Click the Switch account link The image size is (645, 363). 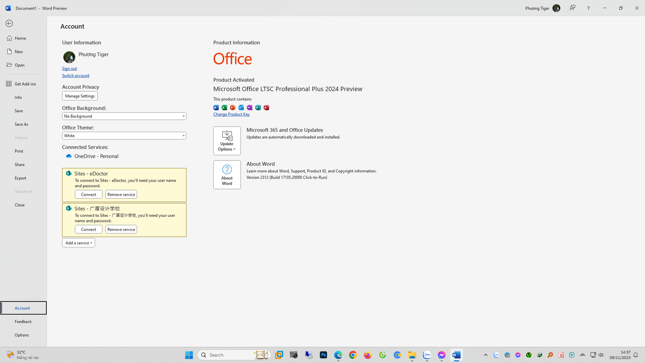click(x=76, y=76)
